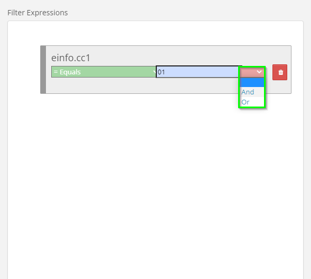The height and width of the screenshot is (279, 311).
Task: Click the small arrow on the Equals selector
Action: coord(155,72)
